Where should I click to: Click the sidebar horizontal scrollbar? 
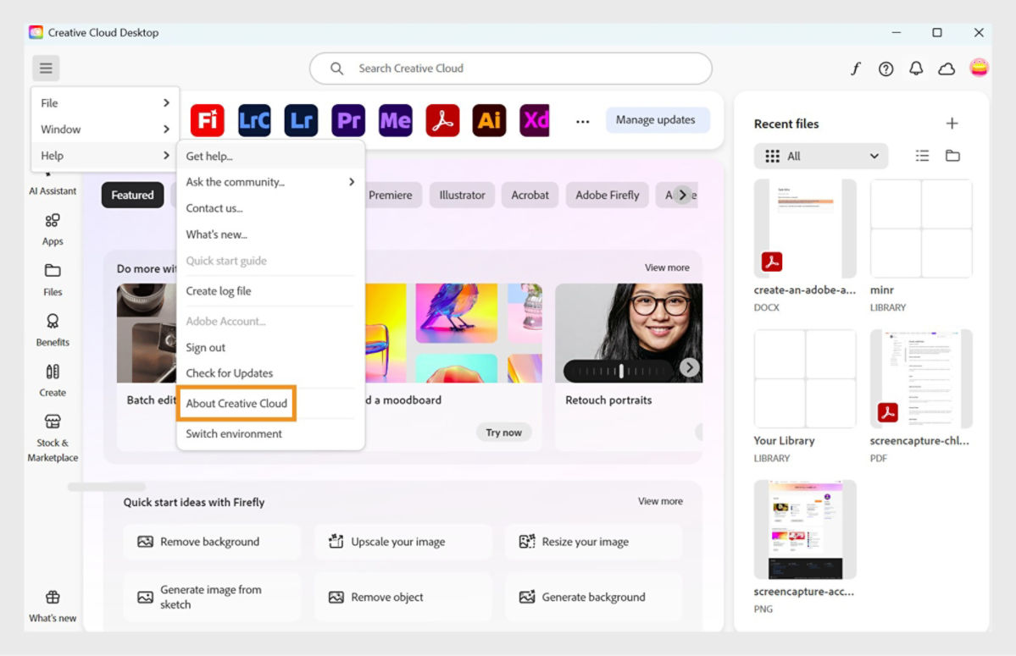pos(106,487)
